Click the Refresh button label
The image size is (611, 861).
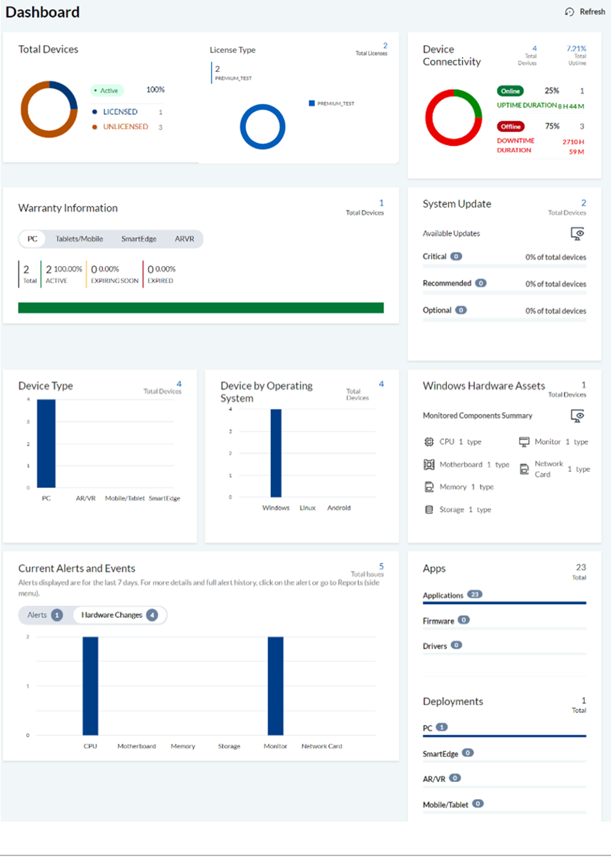point(593,12)
